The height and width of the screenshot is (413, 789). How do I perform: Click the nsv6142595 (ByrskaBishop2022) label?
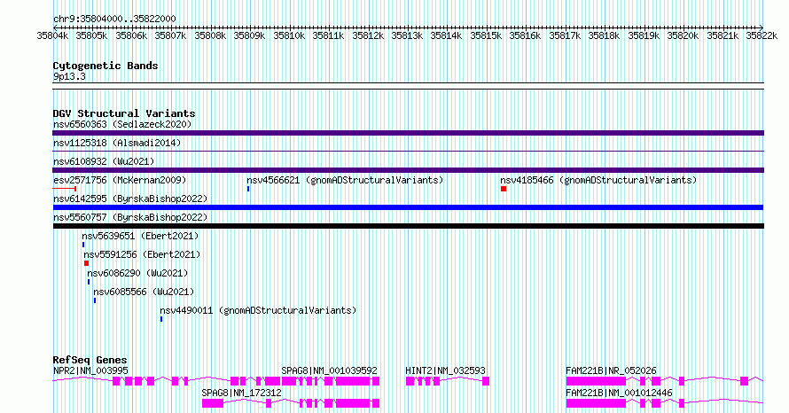[x=130, y=199]
